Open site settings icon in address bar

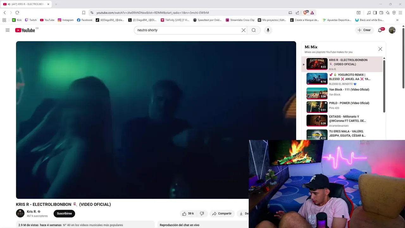[92, 13]
